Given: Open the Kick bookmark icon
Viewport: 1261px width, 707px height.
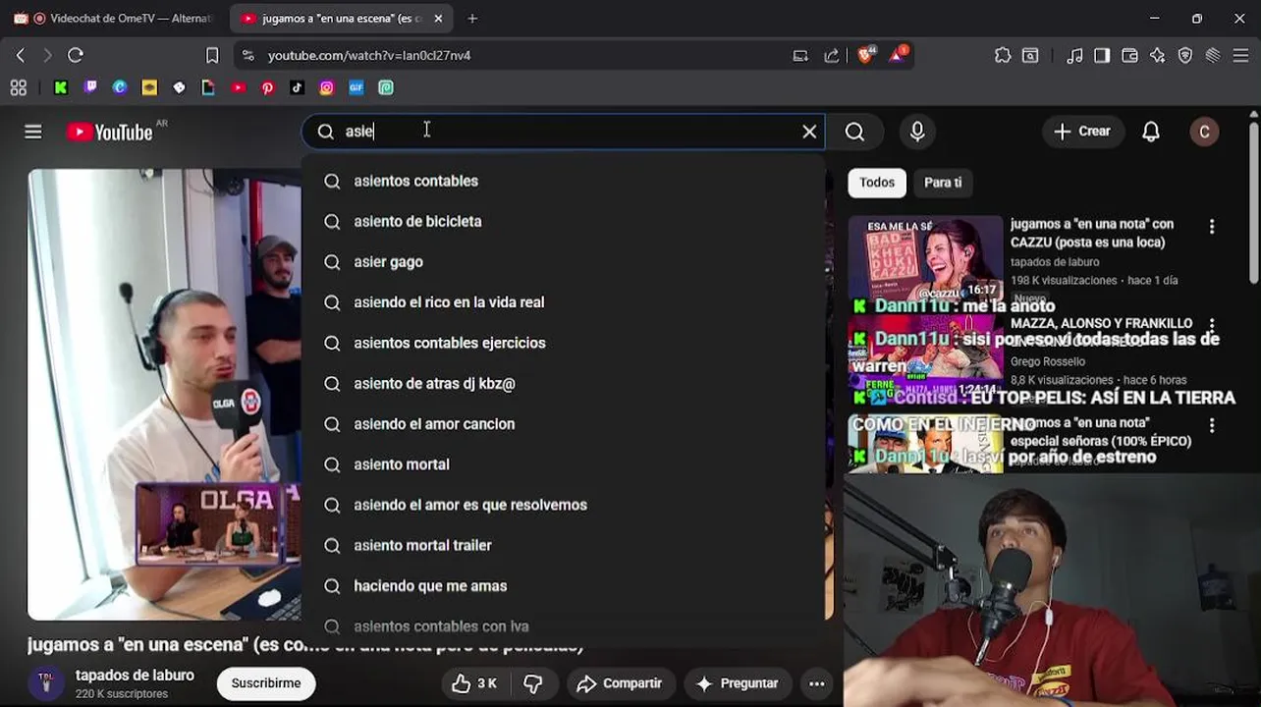Looking at the screenshot, I should pyautogui.click(x=61, y=87).
